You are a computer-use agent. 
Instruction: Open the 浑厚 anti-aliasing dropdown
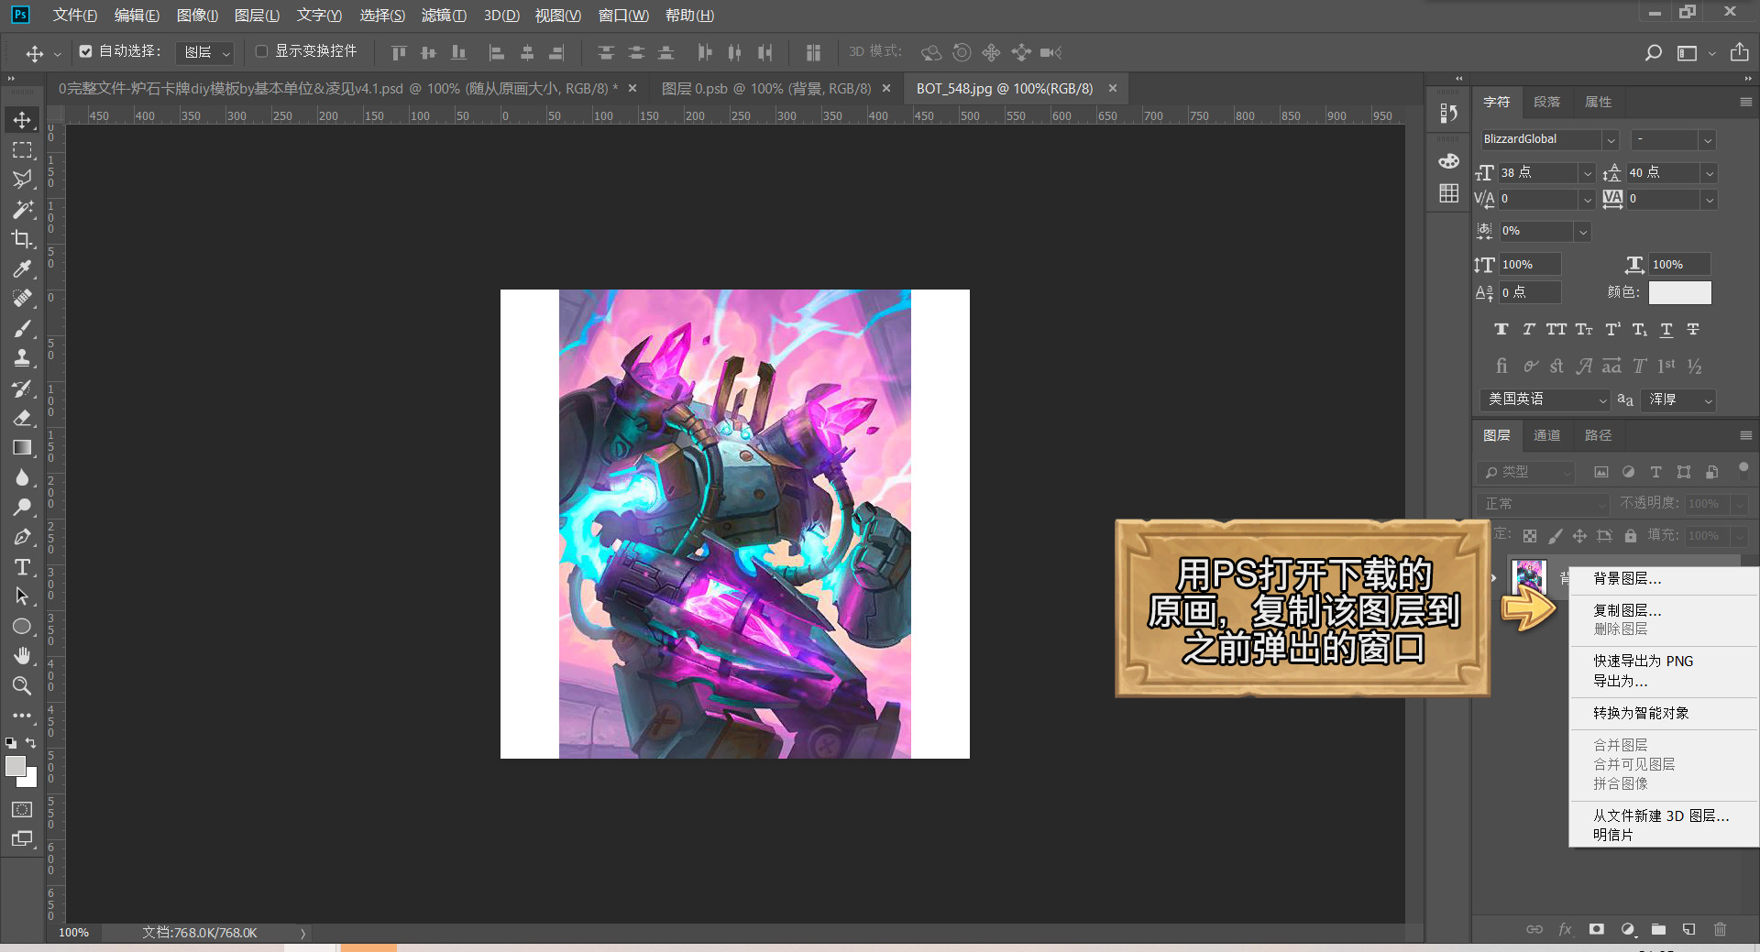(x=1678, y=399)
